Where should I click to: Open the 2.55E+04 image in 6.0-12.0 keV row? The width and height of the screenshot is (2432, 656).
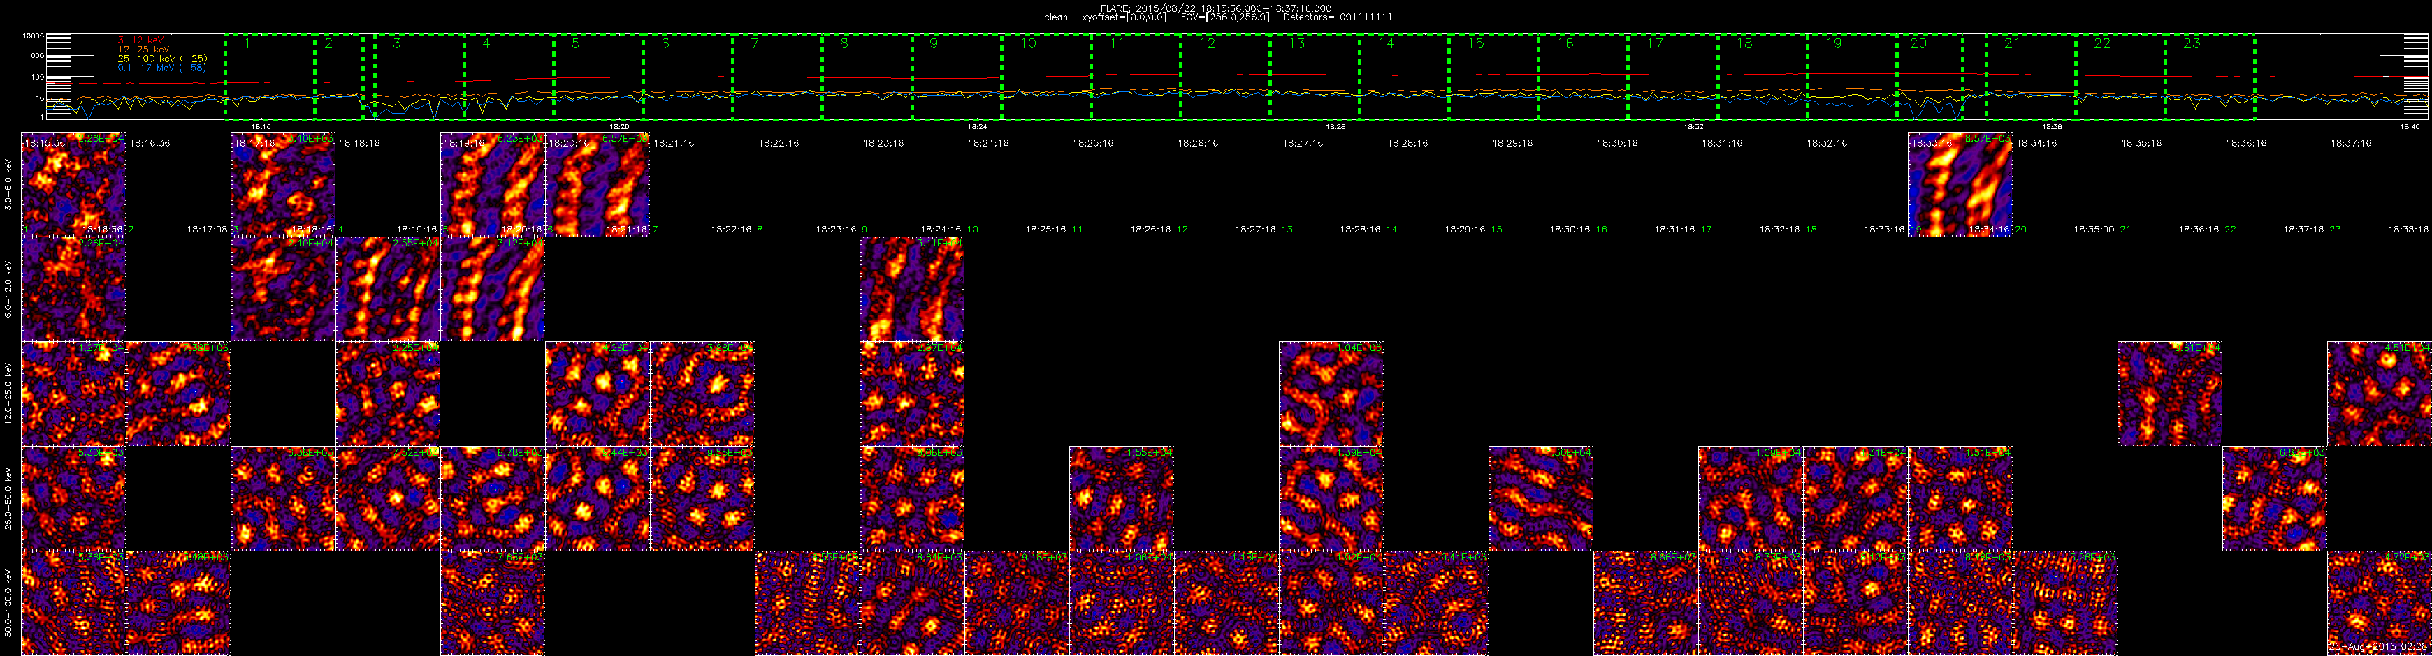pyautogui.click(x=387, y=290)
